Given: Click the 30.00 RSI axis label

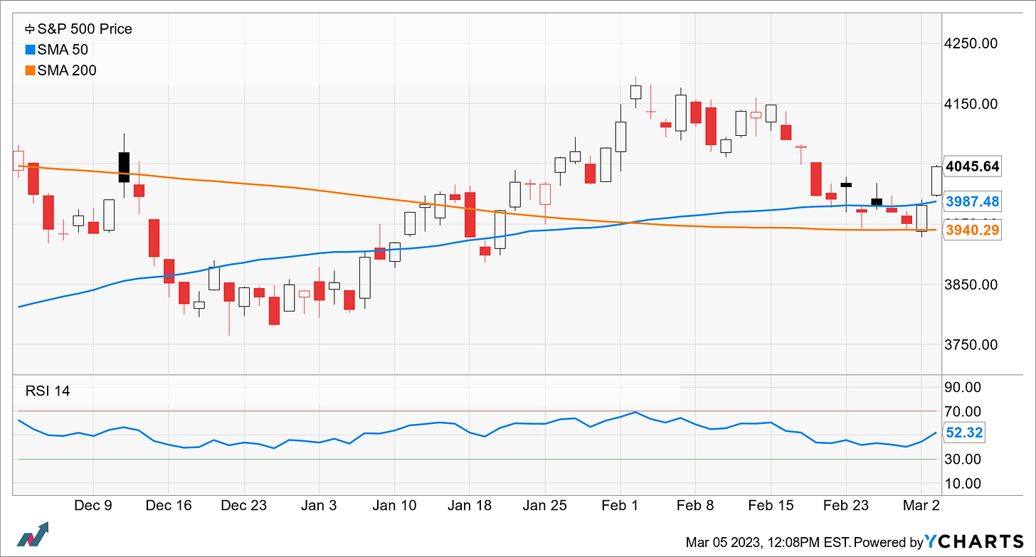Looking at the screenshot, I should (964, 460).
